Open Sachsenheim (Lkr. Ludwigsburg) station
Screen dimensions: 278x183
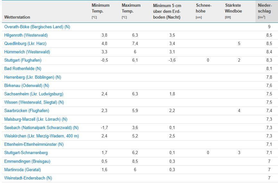point(34,94)
